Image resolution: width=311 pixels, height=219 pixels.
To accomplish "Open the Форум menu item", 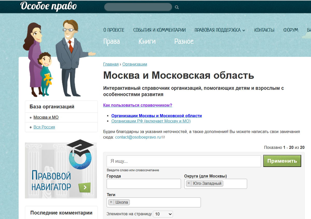I will tap(291, 30).
